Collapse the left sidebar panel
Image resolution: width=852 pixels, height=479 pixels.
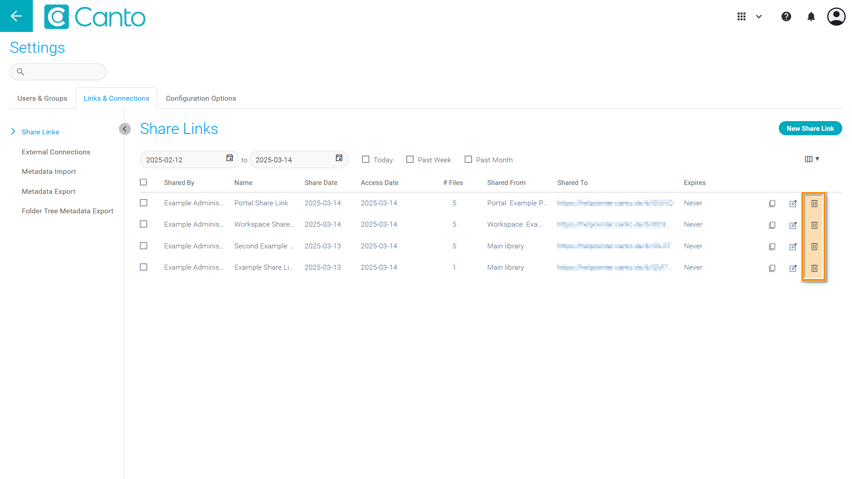pos(125,129)
